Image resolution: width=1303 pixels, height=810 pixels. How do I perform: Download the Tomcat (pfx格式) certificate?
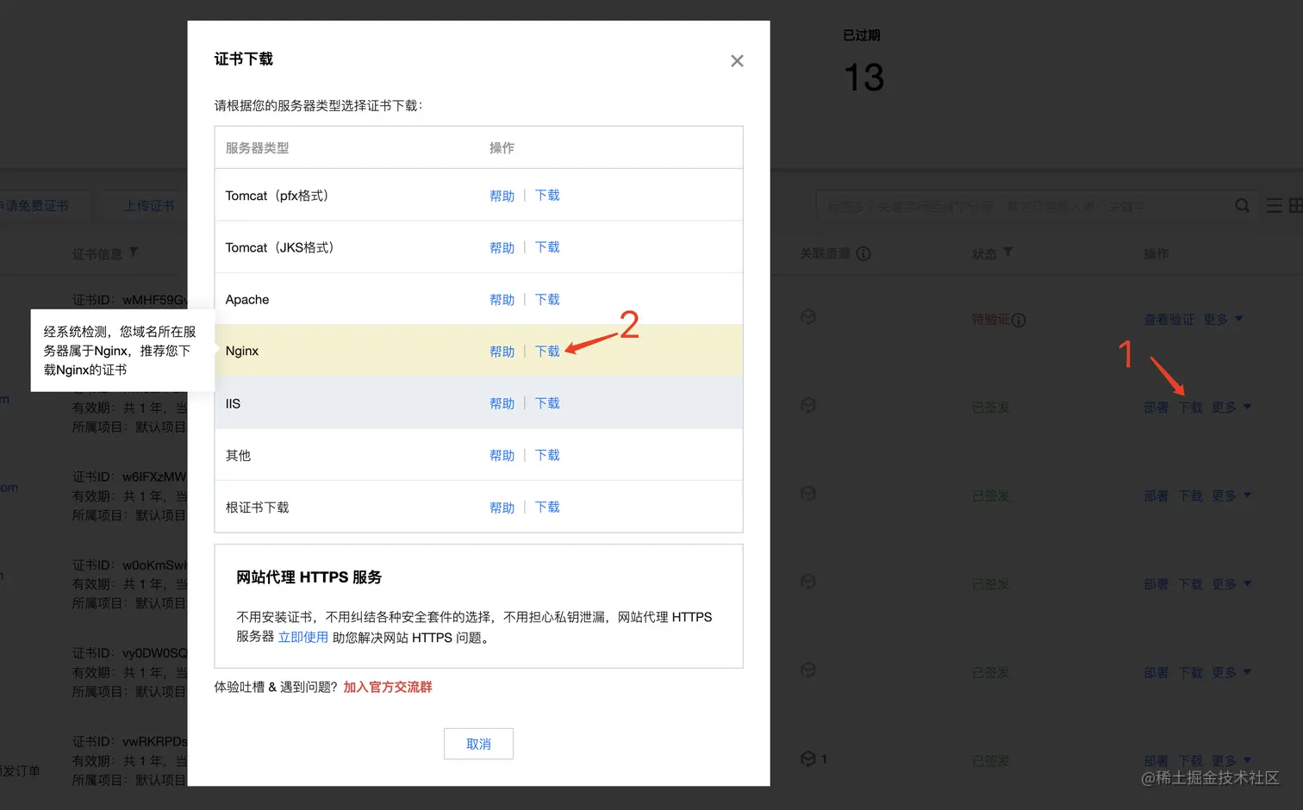coord(547,196)
